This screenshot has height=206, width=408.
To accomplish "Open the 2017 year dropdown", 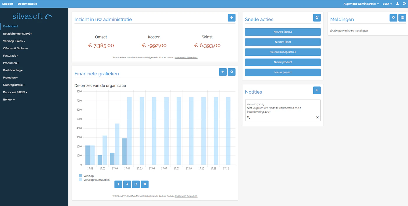I will point(387,4).
